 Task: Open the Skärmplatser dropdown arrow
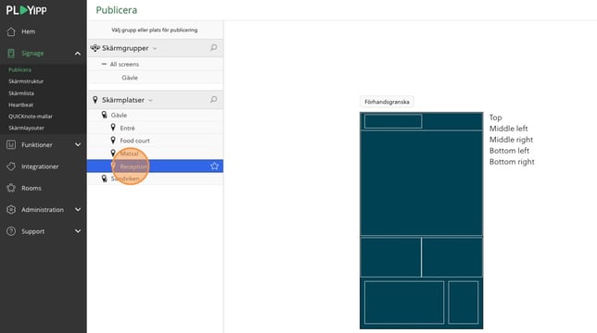[150, 101]
